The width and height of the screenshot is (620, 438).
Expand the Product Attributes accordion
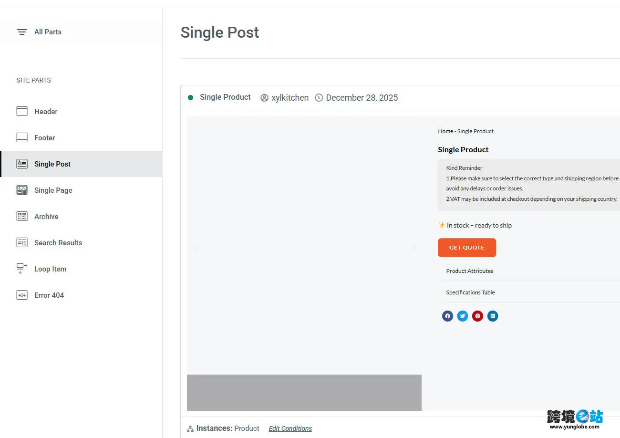coord(470,271)
